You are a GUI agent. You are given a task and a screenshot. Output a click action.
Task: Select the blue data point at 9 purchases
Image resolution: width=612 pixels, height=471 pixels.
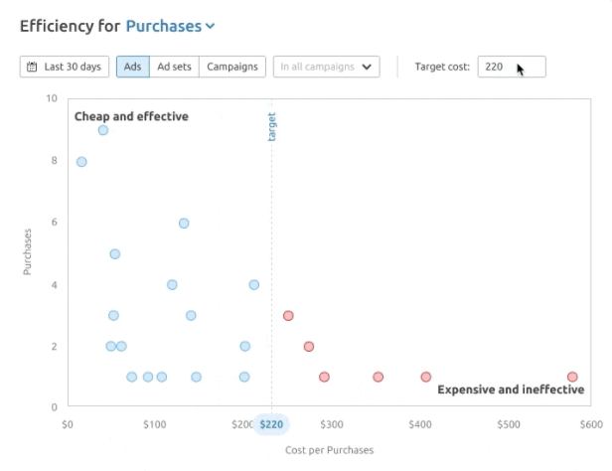pos(103,130)
